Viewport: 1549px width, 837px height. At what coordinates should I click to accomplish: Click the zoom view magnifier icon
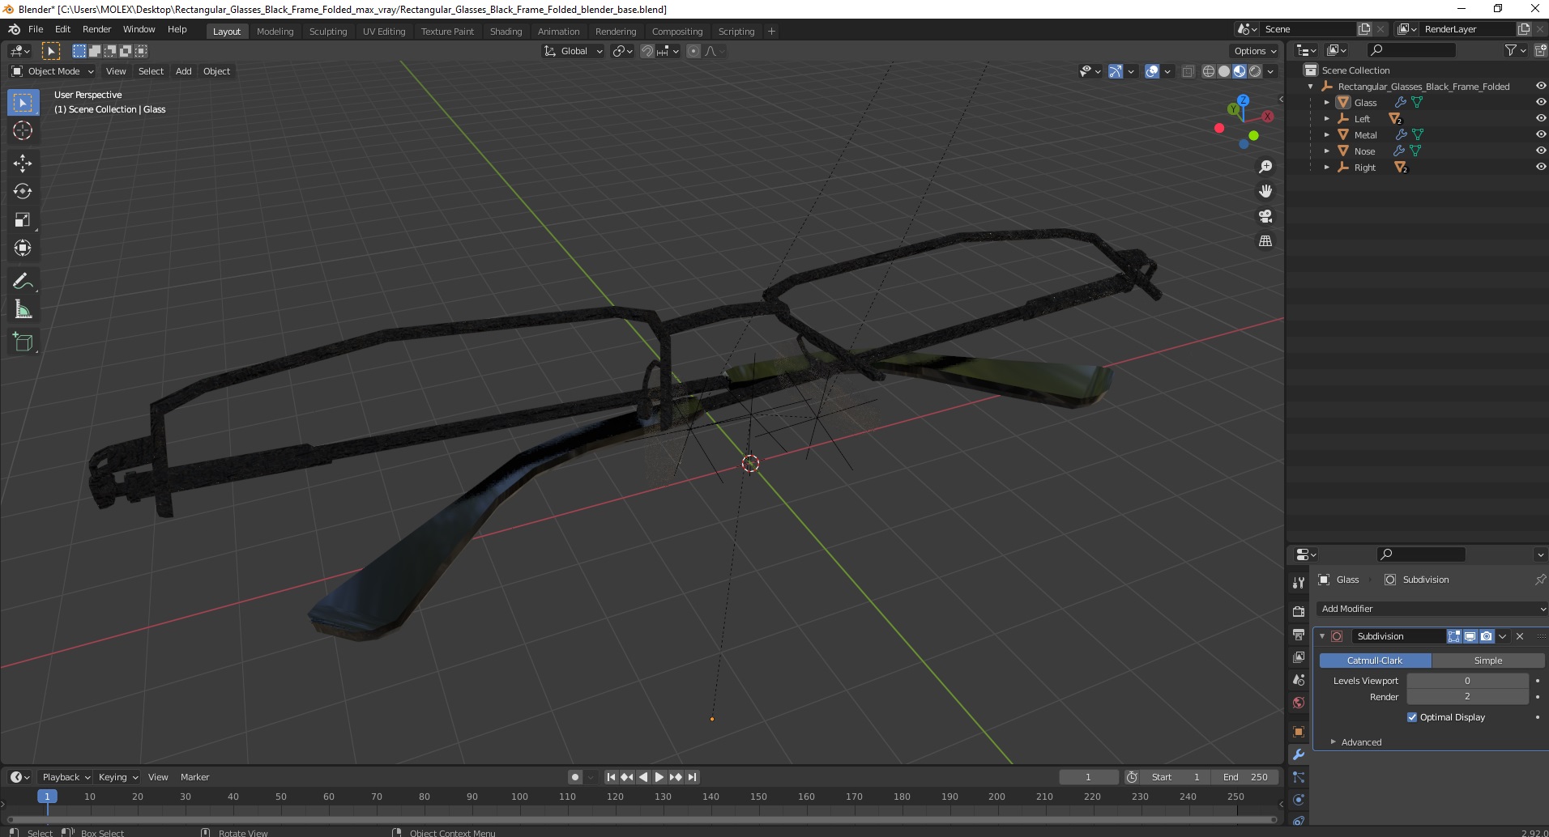click(x=1265, y=167)
